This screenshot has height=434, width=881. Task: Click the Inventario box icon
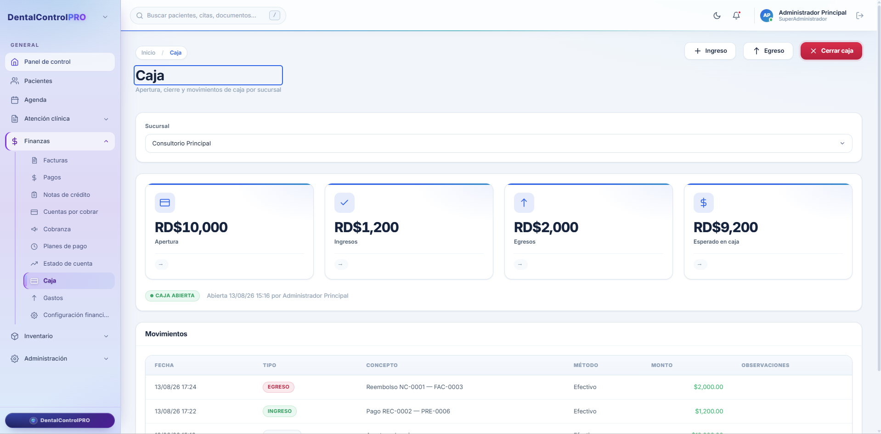15,336
